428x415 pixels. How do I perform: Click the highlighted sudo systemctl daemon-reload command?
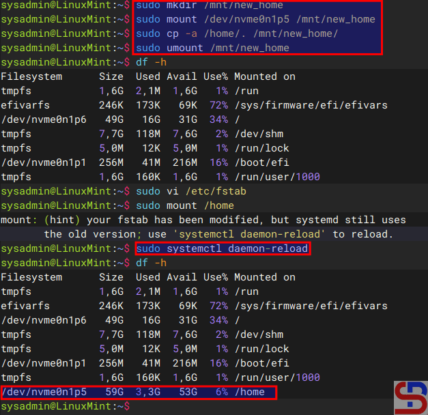click(x=221, y=248)
